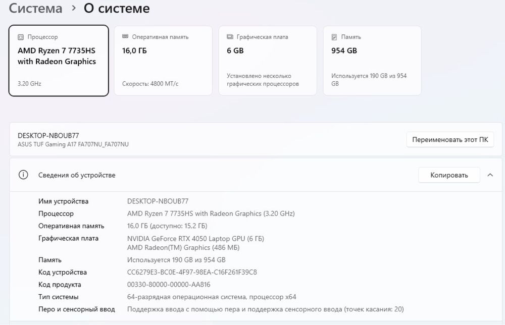Viewport: 505px width, 325px height.
Task: Click the ASUS TUF Gaming A17 model text
Action: pyautogui.click(x=73, y=144)
